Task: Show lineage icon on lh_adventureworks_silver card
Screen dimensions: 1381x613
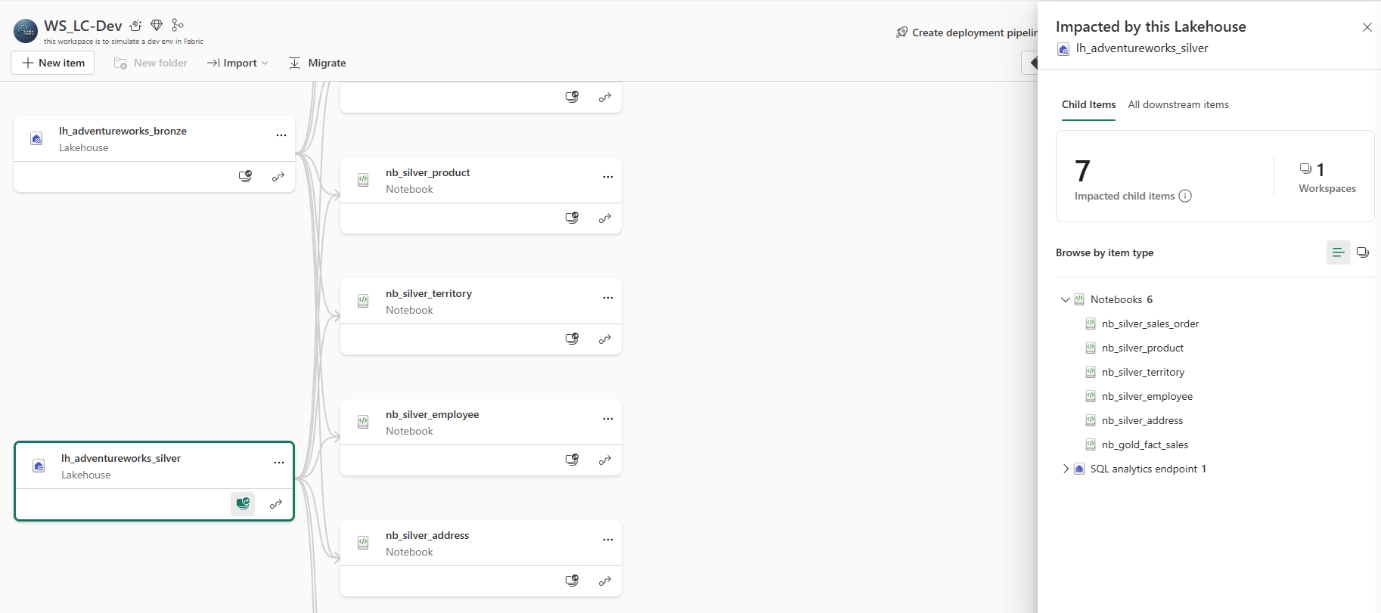Action: 276,503
